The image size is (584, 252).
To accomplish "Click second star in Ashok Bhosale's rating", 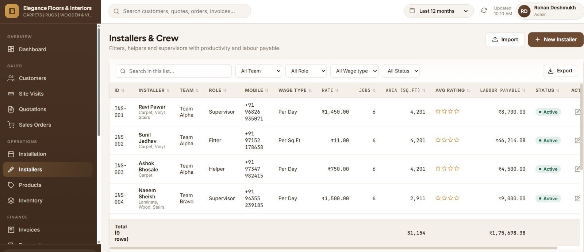I will 444,169.
